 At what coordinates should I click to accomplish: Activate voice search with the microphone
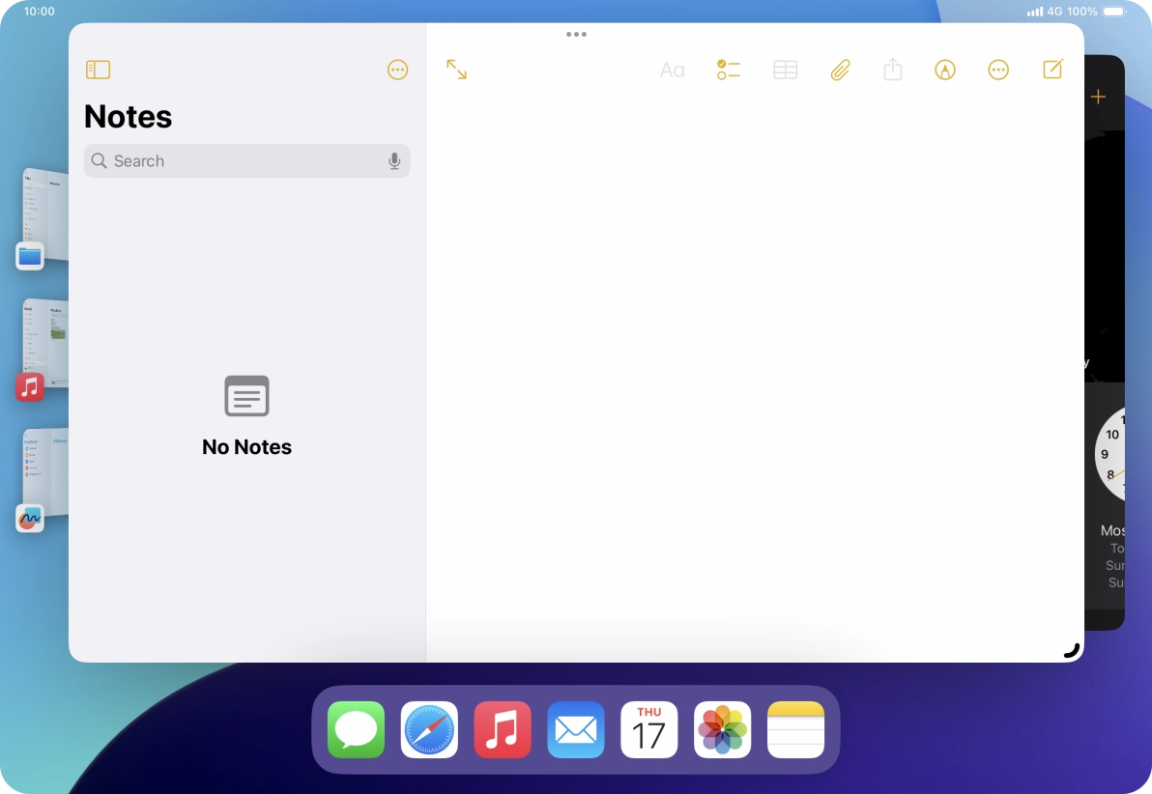point(394,160)
